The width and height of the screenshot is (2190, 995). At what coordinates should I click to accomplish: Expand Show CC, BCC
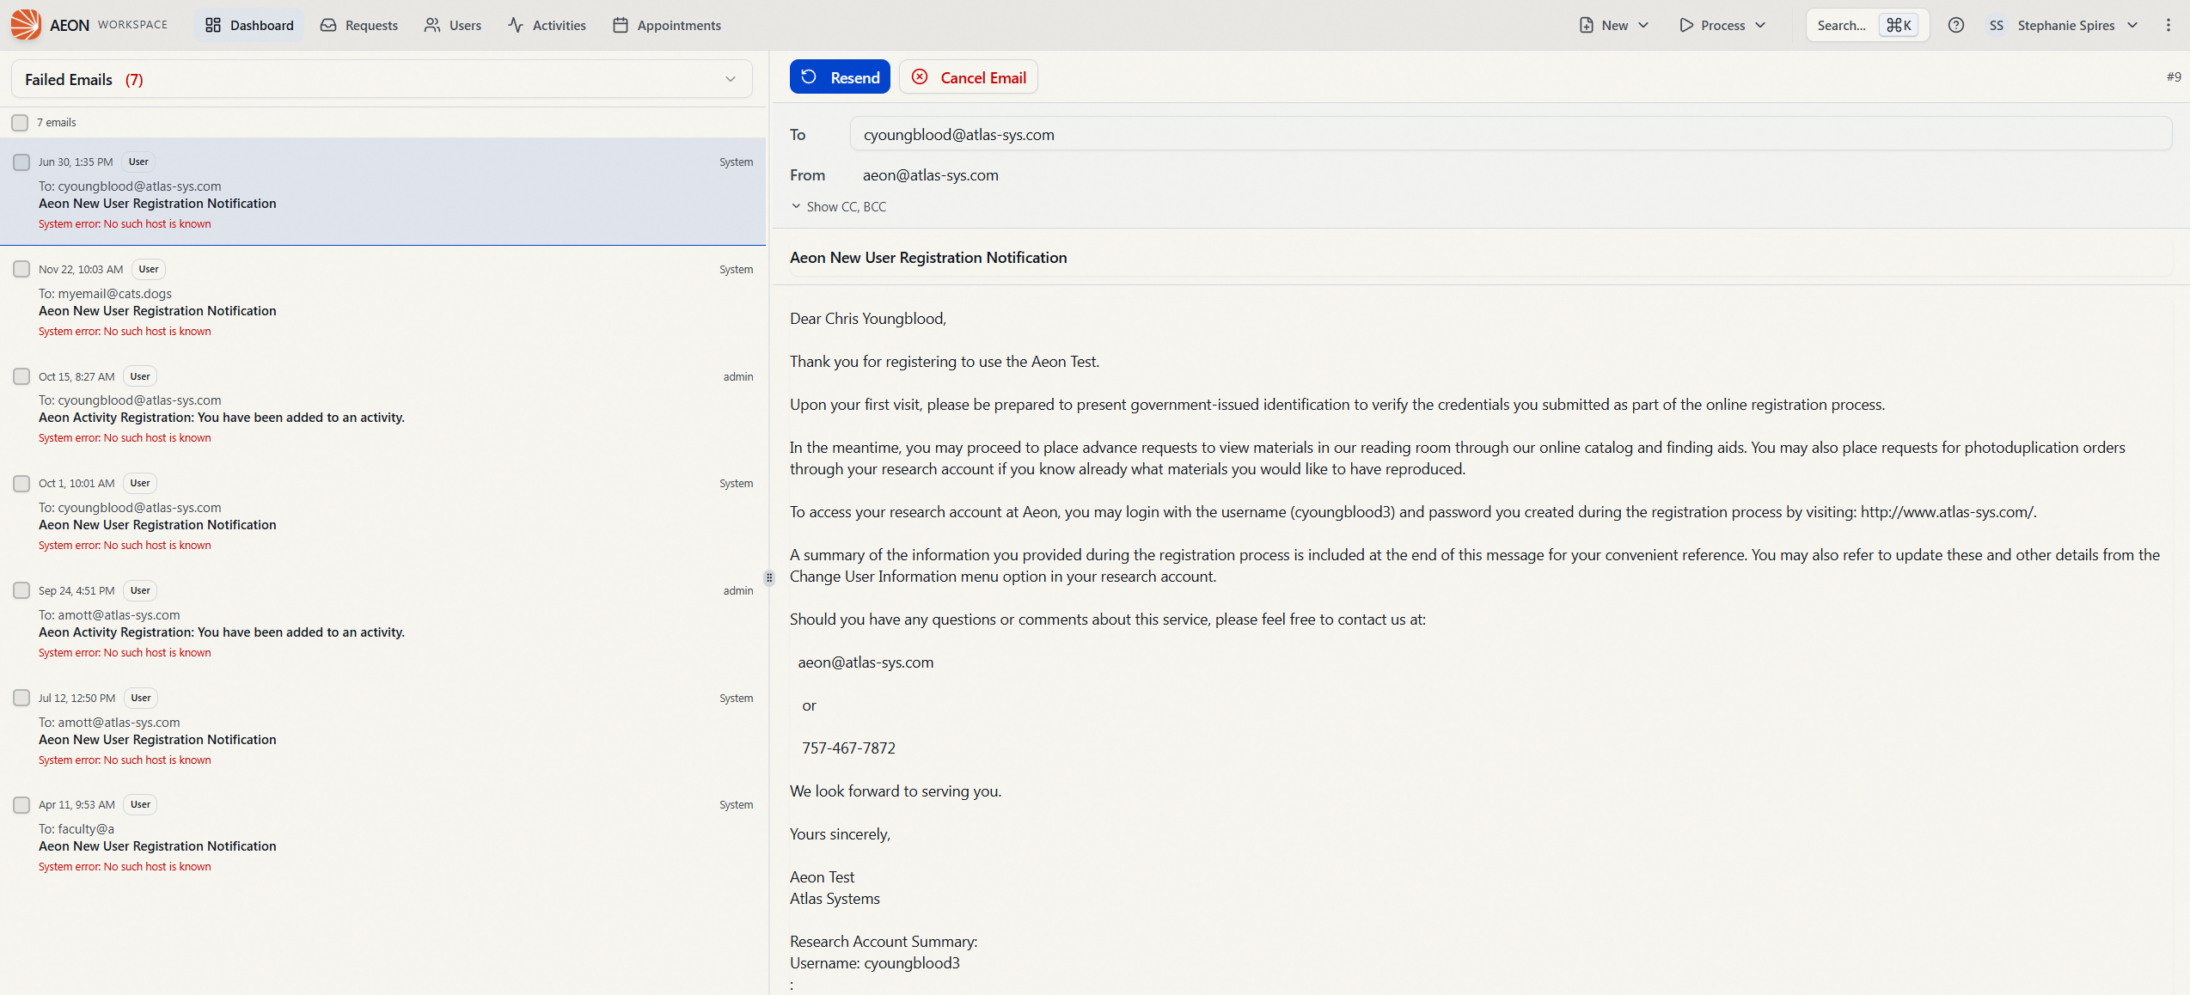point(838,206)
